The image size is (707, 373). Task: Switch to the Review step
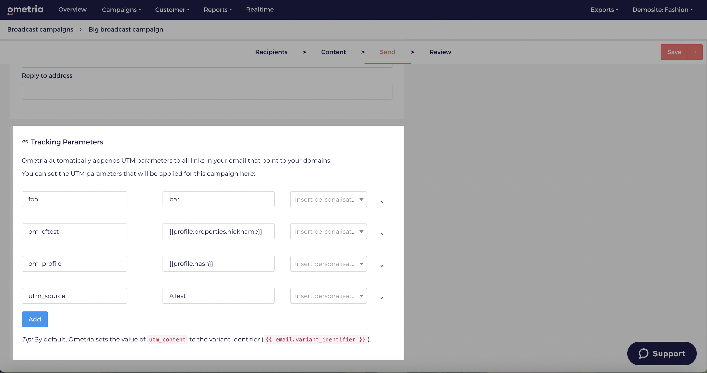[440, 52]
